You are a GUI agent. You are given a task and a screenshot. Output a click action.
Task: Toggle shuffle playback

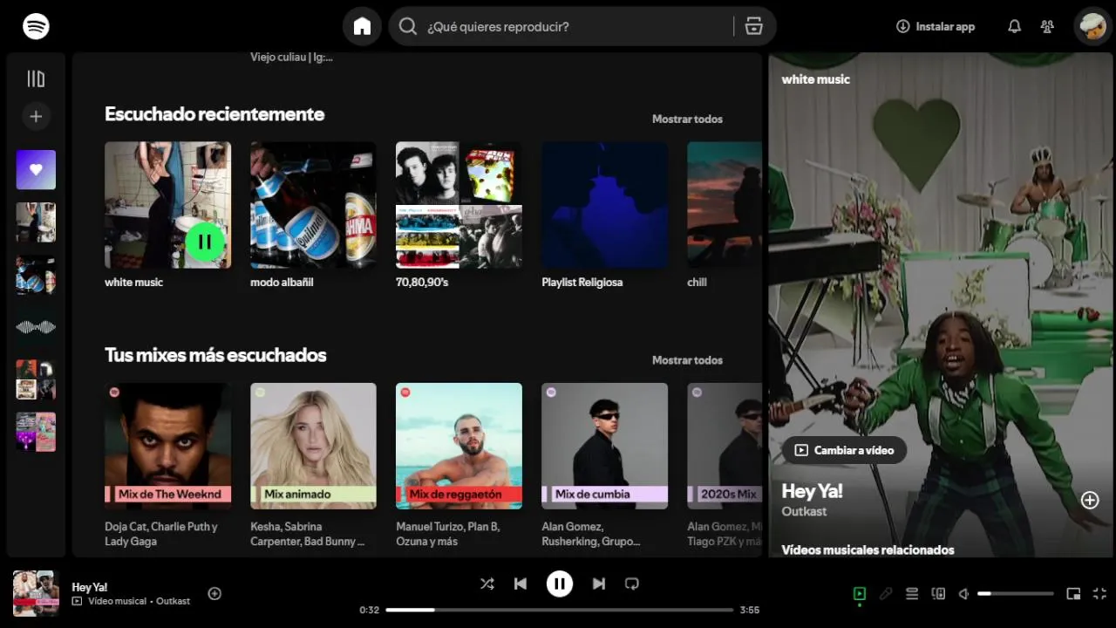point(487,584)
